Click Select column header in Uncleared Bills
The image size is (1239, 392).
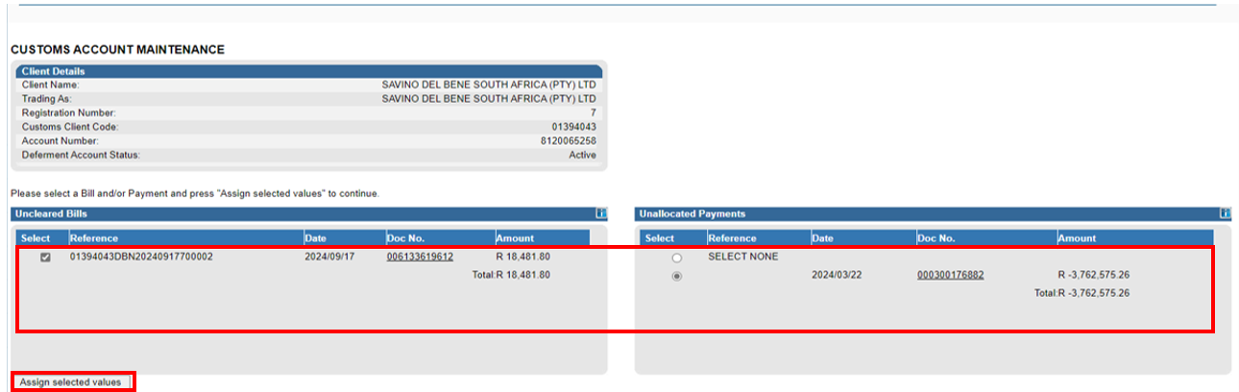(x=36, y=238)
